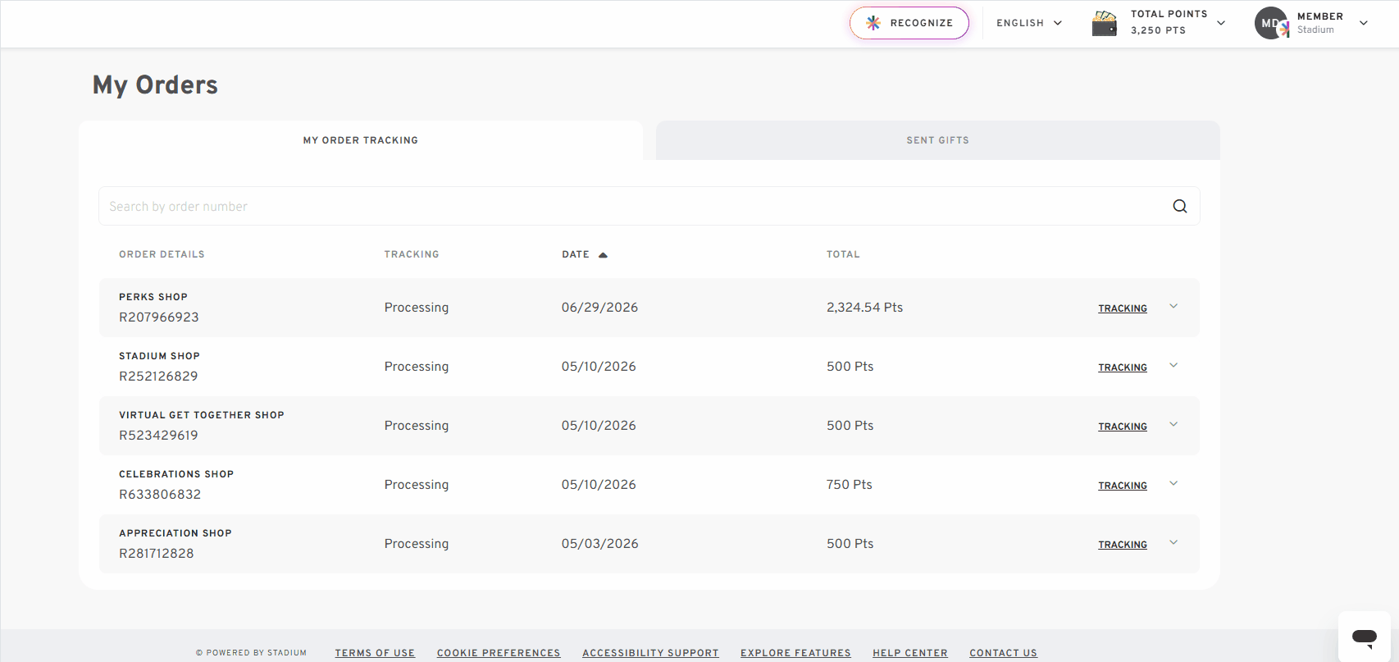Sort orders by the Date arrow

[603, 254]
